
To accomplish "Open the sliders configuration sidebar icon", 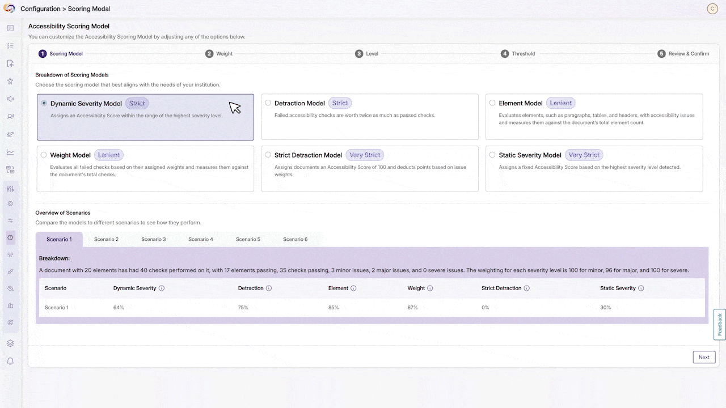I will pyautogui.click(x=10, y=189).
